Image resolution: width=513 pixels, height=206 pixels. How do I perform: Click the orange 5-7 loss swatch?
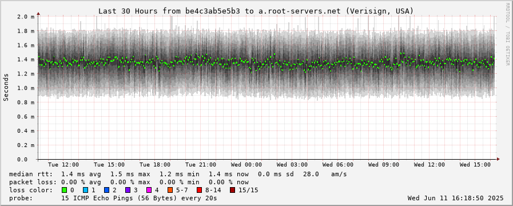(170, 190)
